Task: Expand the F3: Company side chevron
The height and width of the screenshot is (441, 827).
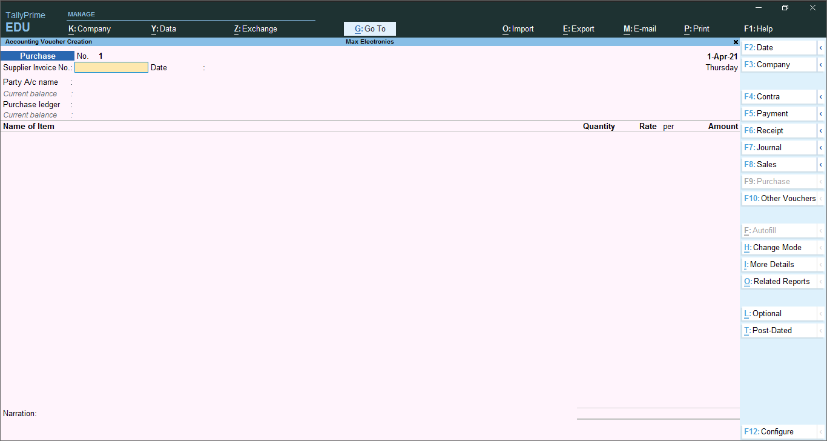Action: [x=820, y=65]
